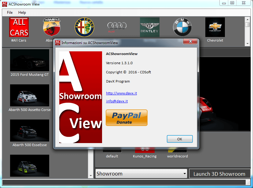Confirm the about dialog with OK
The width and height of the screenshot is (253, 188).
(x=180, y=139)
